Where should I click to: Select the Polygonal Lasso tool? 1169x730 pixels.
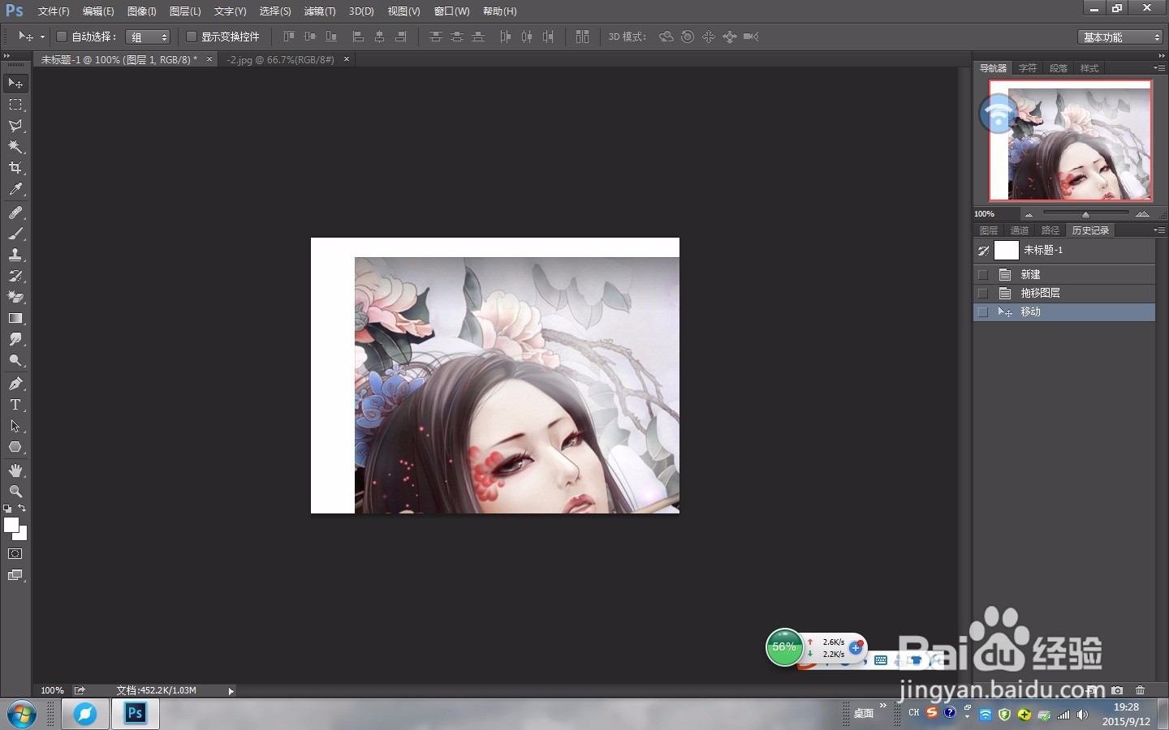pos(15,126)
